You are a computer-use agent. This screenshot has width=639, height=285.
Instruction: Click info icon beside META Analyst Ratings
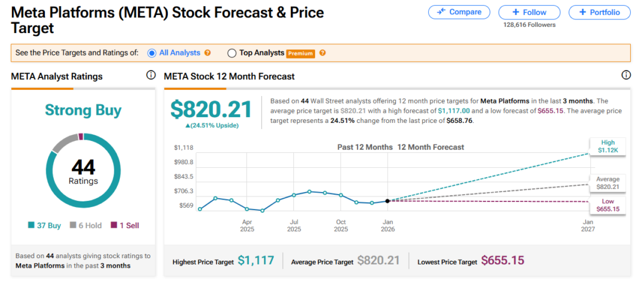point(150,75)
